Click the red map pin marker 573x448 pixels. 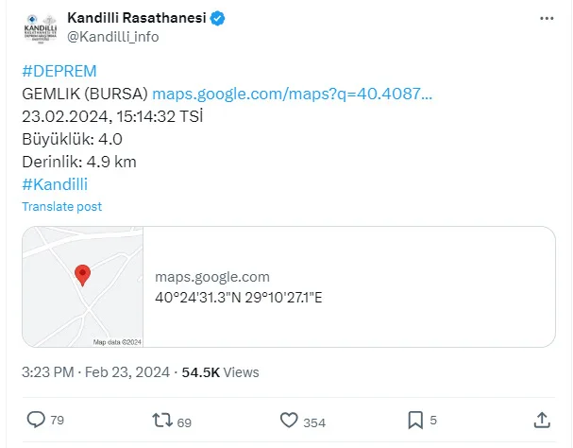(82, 275)
